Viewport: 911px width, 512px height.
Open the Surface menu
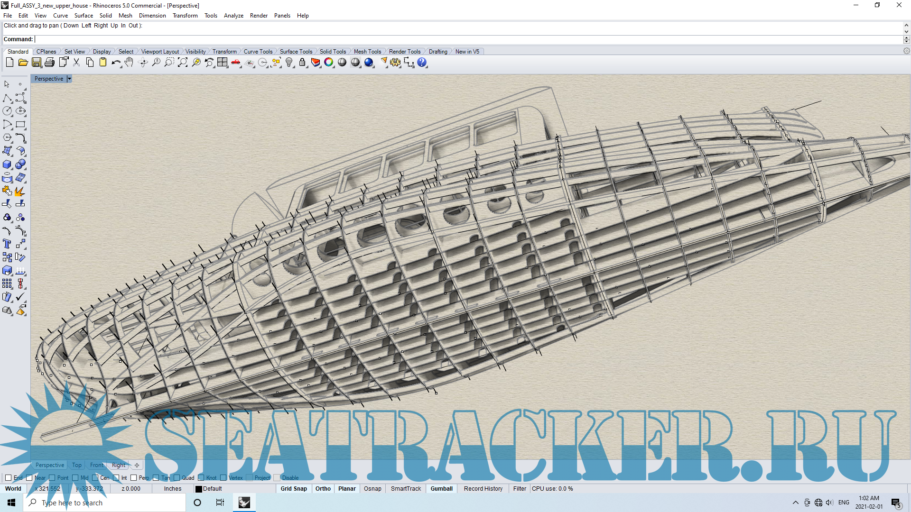pos(84,16)
